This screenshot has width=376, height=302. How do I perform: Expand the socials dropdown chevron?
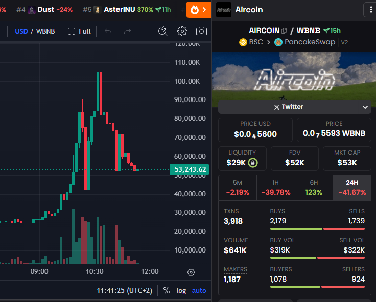365,107
